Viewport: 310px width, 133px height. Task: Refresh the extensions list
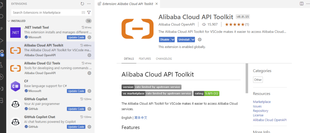[x=82, y=4]
